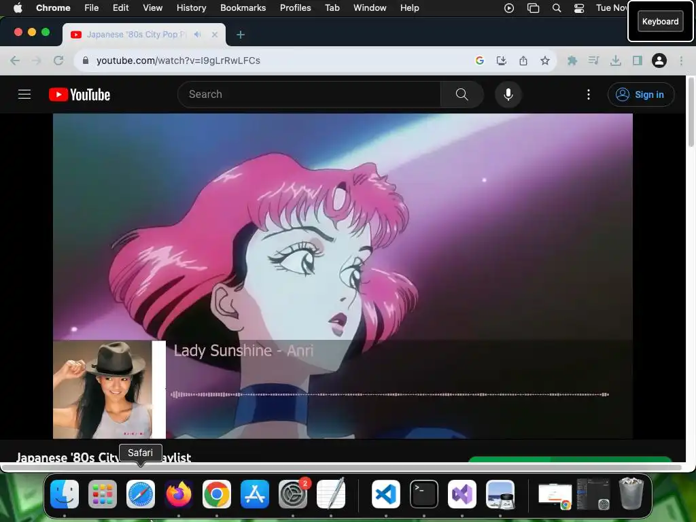Viewport: 696px width, 522px height.
Task: Launch Safari from the Dock
Action: point(141,494)
